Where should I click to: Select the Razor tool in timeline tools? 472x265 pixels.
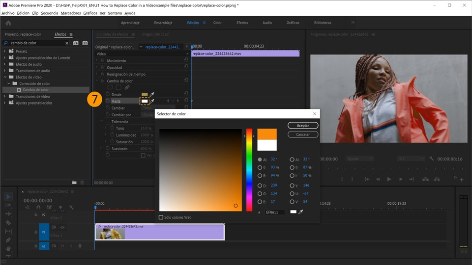point(8,223)
